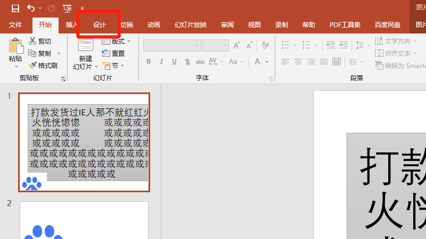Toggle Italic text formatting

(162, 62)
